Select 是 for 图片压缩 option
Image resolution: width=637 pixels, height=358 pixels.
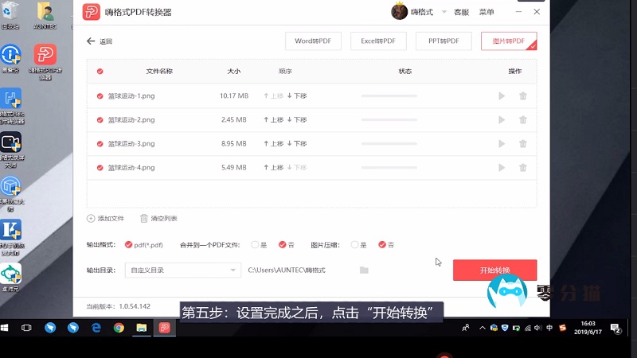(x=354, y=245)
